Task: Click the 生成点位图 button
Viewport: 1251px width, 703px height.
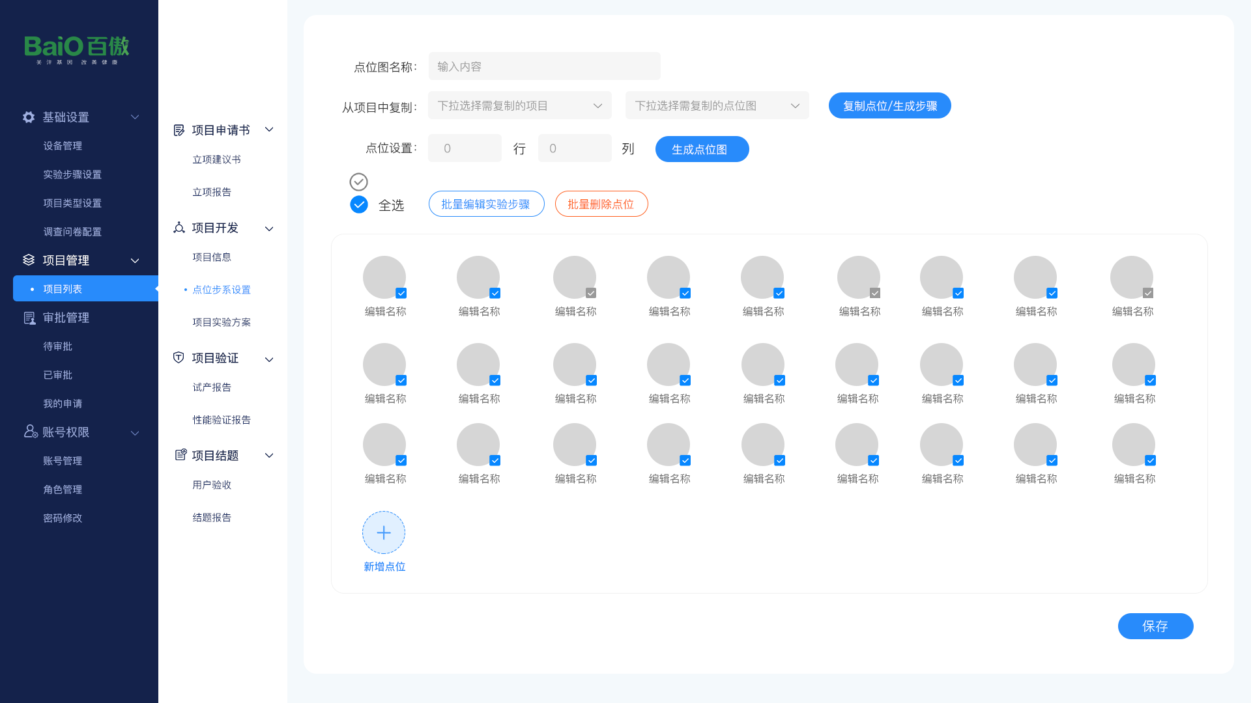Action: tap(702, 149)
